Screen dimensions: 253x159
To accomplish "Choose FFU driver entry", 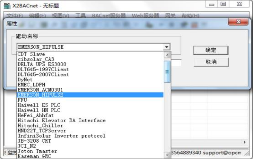I will 90,100.
